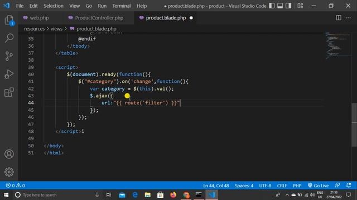Open the Go menu
Viewport: 357px width, 200px height.
click(89, 6)
